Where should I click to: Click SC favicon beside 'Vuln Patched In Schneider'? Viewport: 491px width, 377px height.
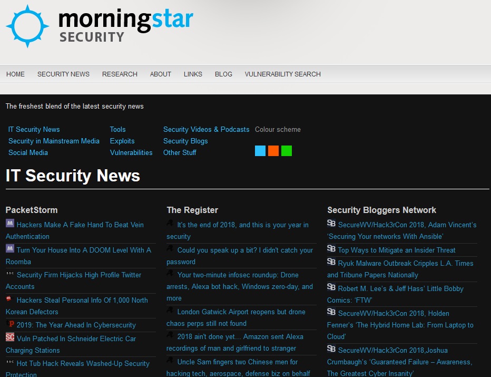click(10, 337)
